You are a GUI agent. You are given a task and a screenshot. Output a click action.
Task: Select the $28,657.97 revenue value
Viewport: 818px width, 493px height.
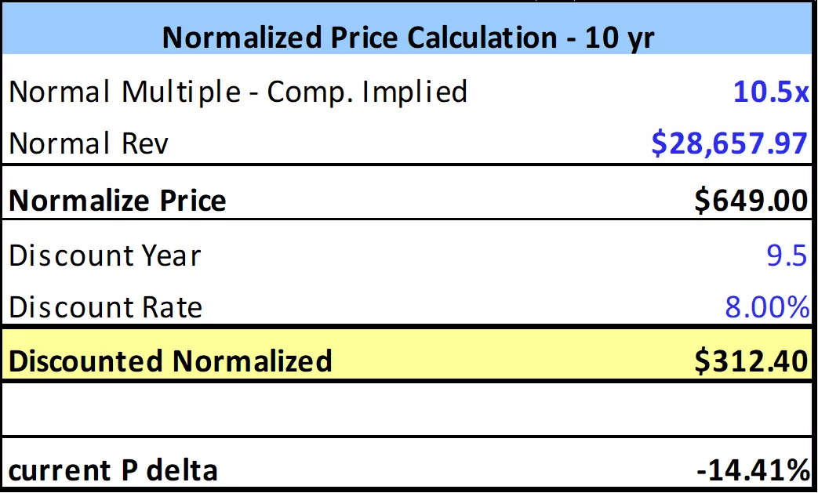[x=729, y=143]
